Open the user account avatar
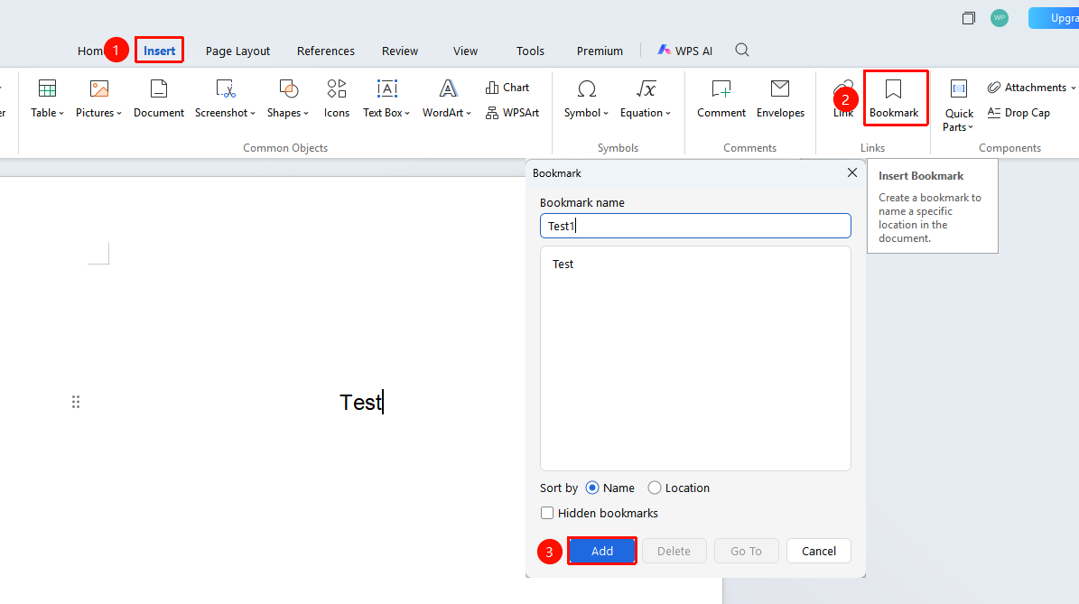 coord(1000,18)
